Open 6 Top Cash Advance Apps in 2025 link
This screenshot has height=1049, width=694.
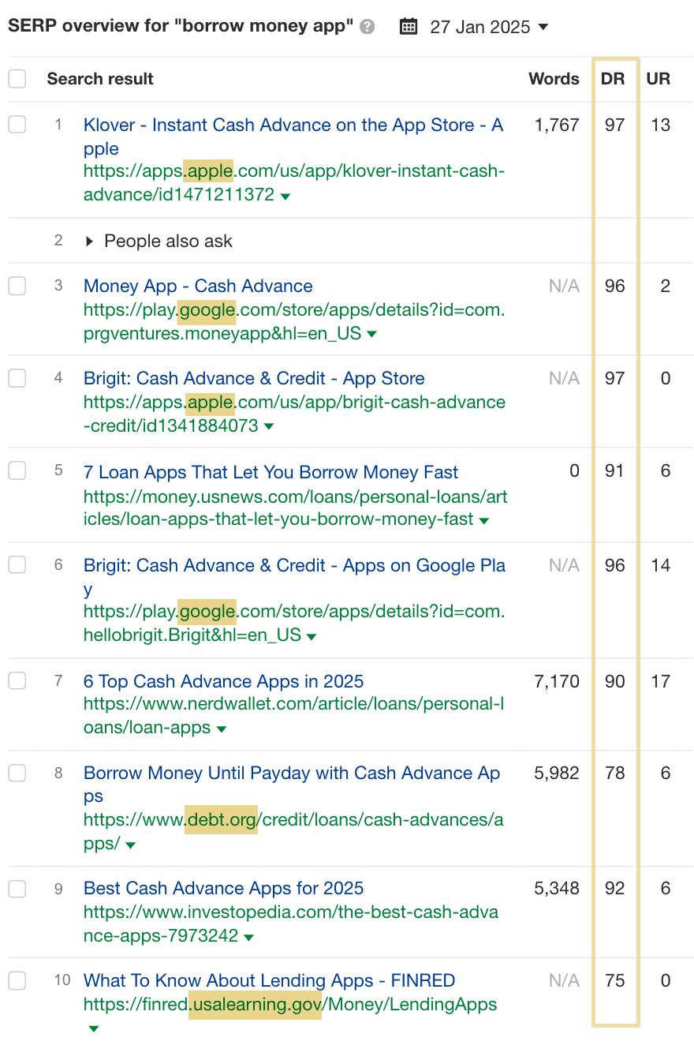(224, 681)
